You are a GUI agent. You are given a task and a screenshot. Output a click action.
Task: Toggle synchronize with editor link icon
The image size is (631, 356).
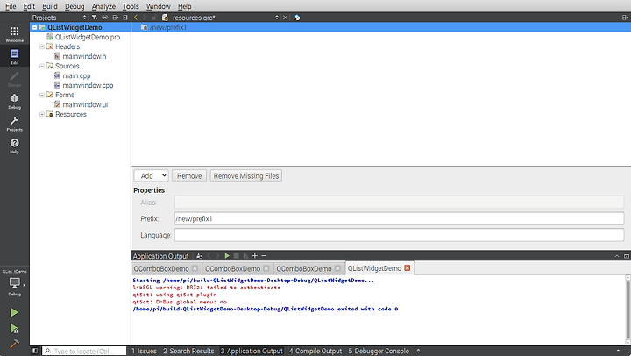tap(104, 18)
